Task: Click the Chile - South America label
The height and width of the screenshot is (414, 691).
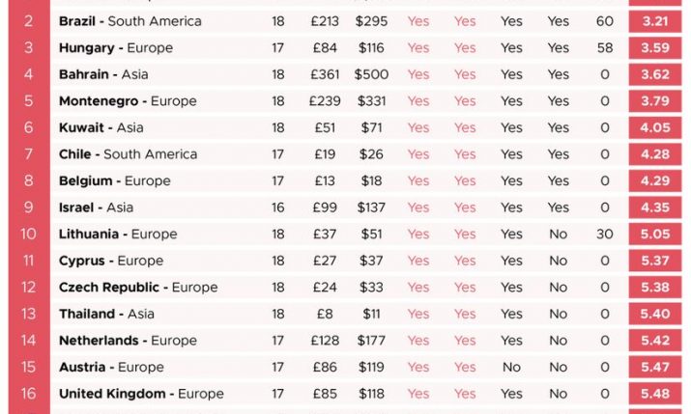Action: click(128, 154)
